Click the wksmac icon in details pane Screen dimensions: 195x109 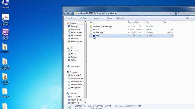pos(70,107)
